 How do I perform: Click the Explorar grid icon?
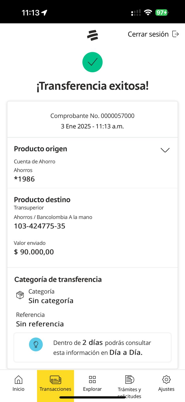[x=92, y=379]
